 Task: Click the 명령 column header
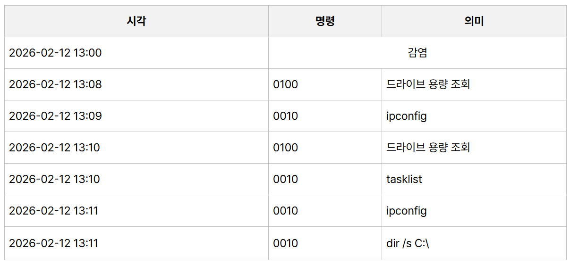(x=325, y=21)
